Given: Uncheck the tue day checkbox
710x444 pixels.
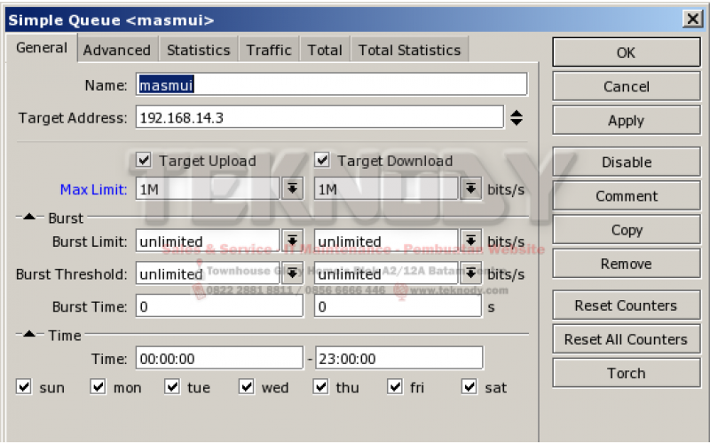Looking at the screenshot, I should pyautogui.click(x=172, y=387).
